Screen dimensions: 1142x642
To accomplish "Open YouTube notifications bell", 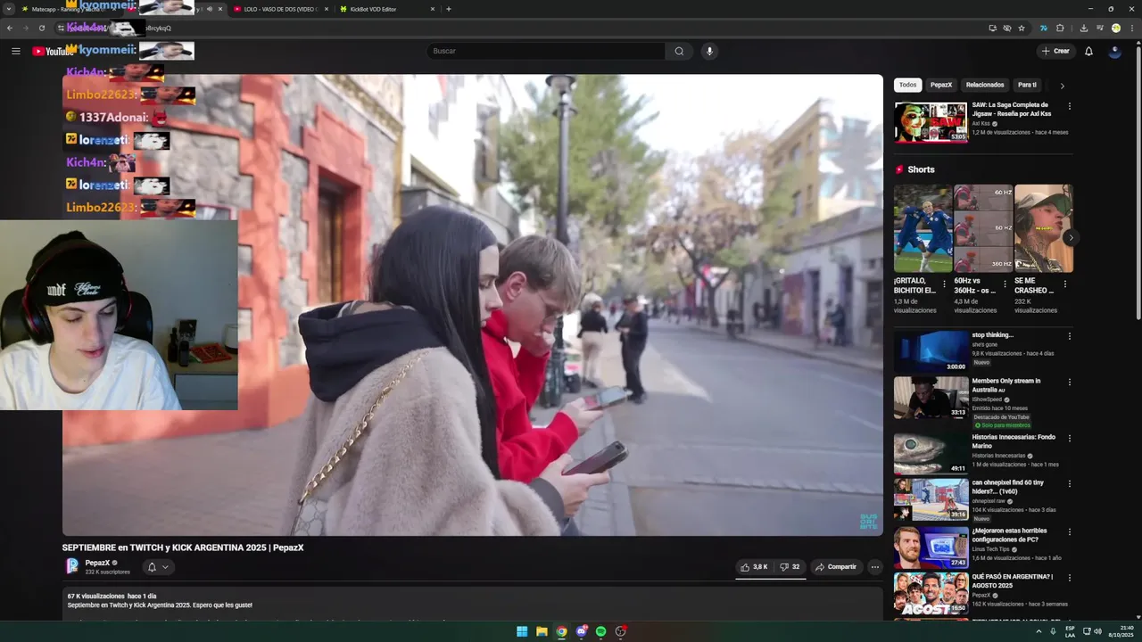I will point(1088,51).
